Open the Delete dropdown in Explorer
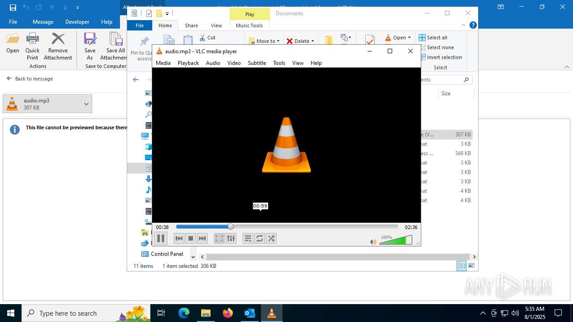573x322 pixels. tap(300, 41)
